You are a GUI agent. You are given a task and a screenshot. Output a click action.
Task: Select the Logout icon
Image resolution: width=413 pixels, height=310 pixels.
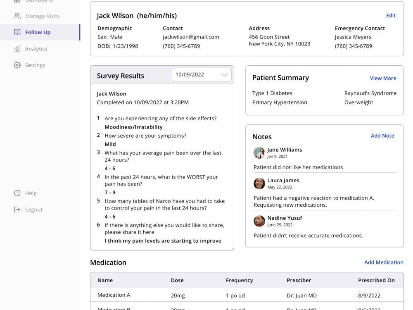click(17, 209)
